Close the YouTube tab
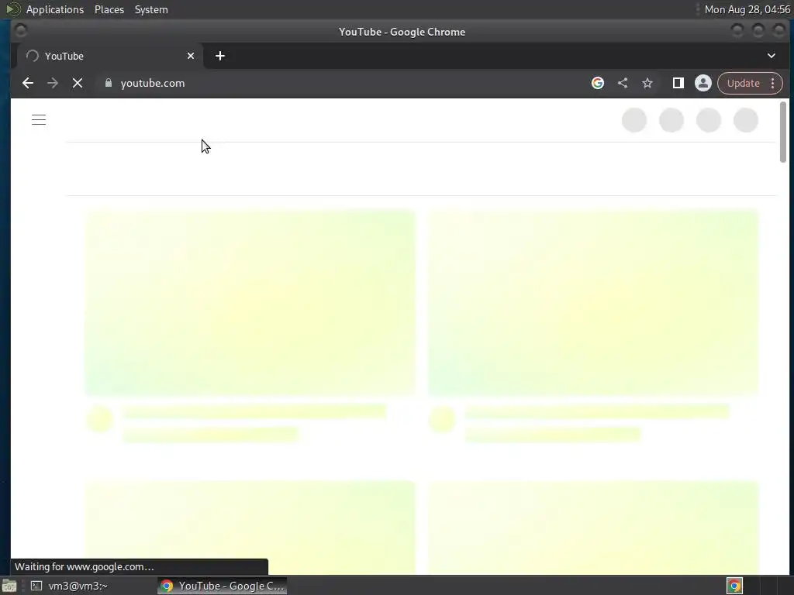Screen dimensions: 794x595 [x=191, y=56]
